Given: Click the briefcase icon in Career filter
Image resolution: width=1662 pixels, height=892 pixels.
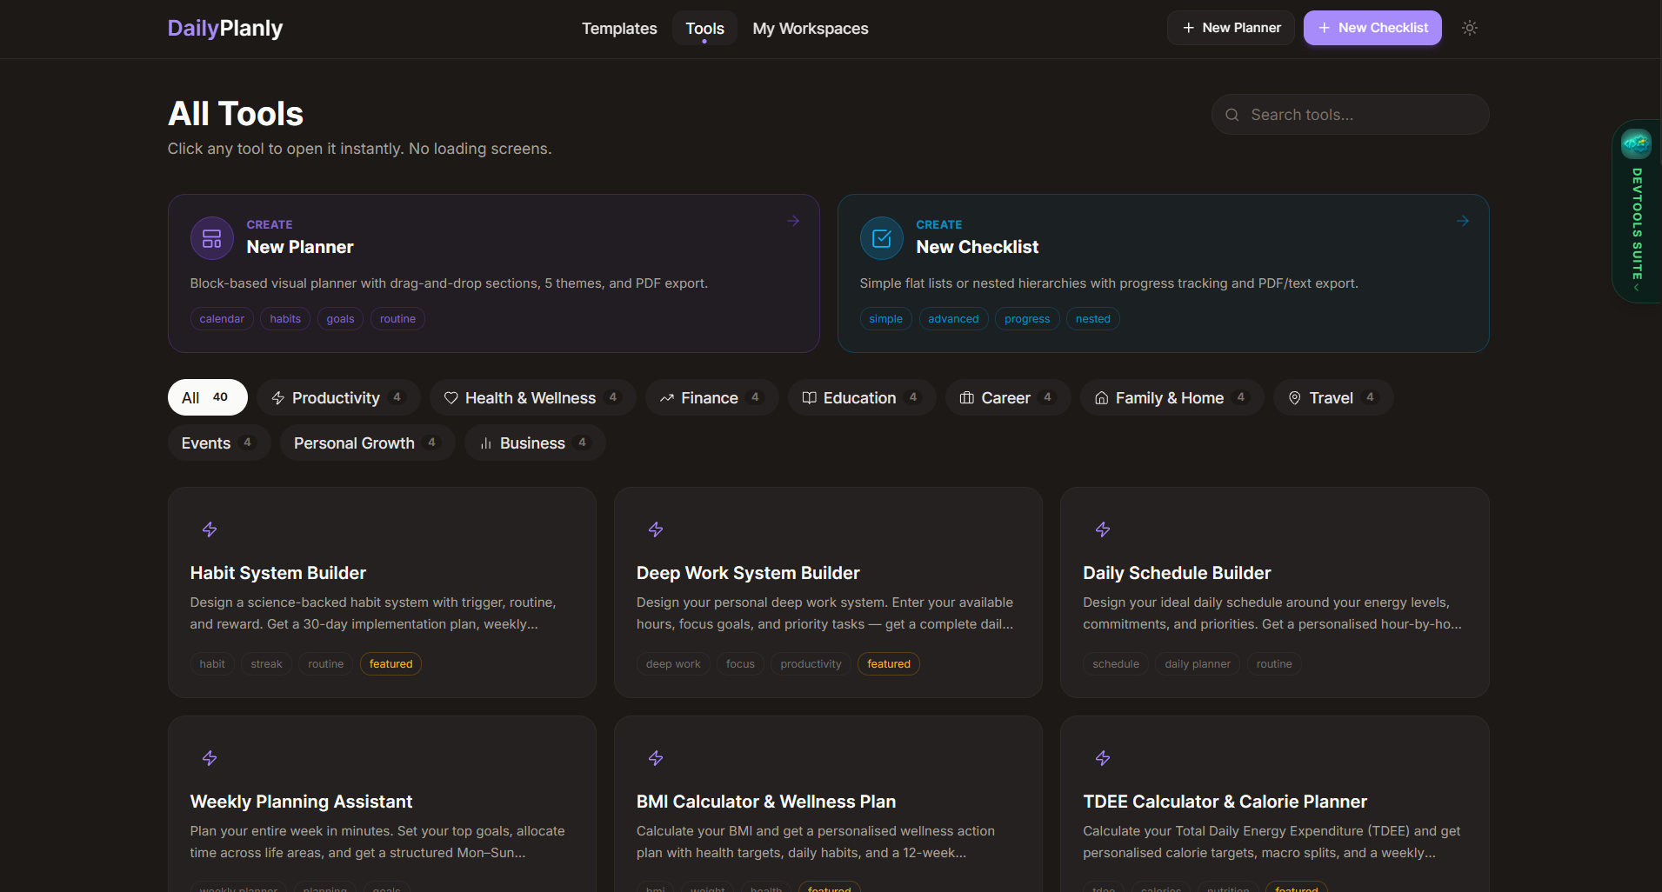Looking at the screenshot, I should pyautogui.click(x=966, y=398).
